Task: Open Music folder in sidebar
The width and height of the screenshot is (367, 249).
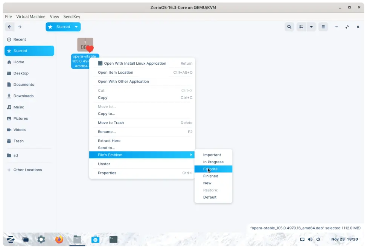Action: 29,107
